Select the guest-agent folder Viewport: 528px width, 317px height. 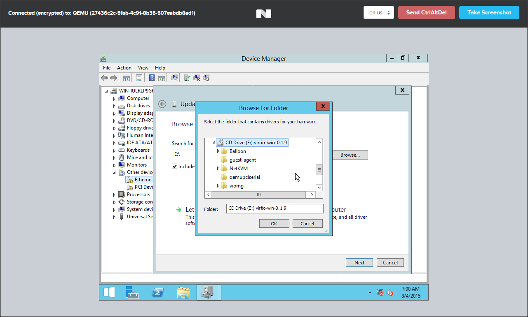coord(242,160)
